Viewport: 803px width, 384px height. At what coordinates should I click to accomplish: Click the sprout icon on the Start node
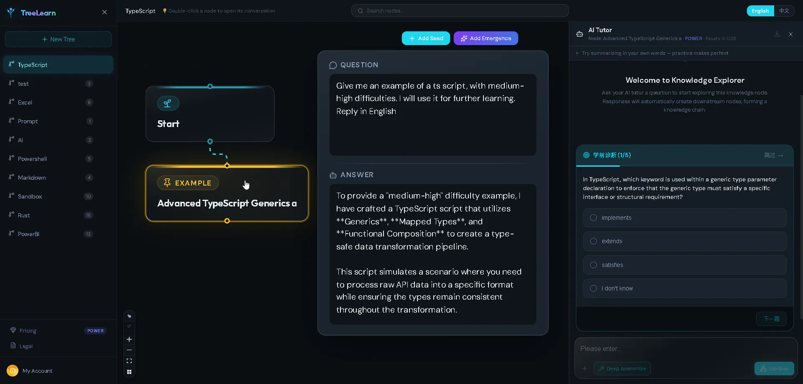[x=168, y=103]
